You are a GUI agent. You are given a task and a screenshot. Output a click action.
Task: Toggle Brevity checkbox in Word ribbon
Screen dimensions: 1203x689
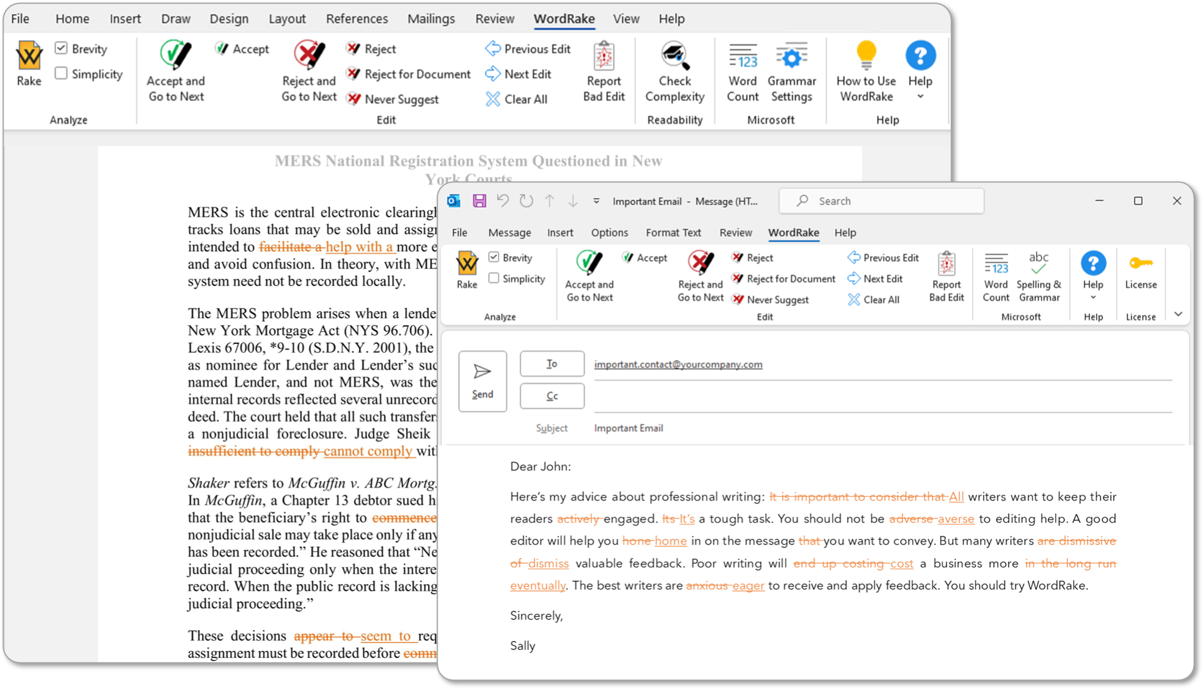[63, 50]
